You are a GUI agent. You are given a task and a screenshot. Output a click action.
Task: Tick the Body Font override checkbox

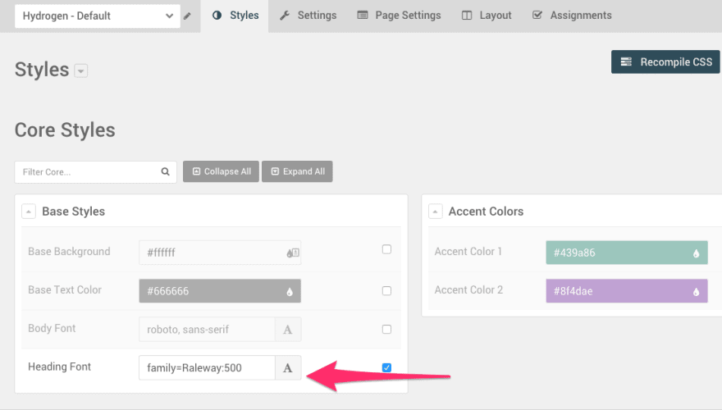point(386,330)
